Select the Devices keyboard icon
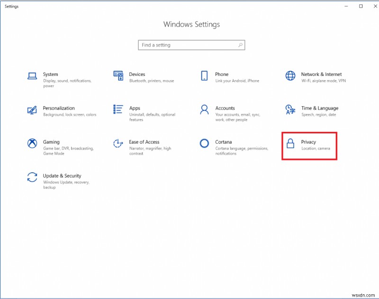The height and width of the screenshot is (299, 379). pyautogui.click(x=118, y=76)
